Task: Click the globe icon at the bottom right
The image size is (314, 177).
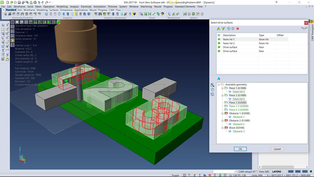Action: [x=311, y=171]
